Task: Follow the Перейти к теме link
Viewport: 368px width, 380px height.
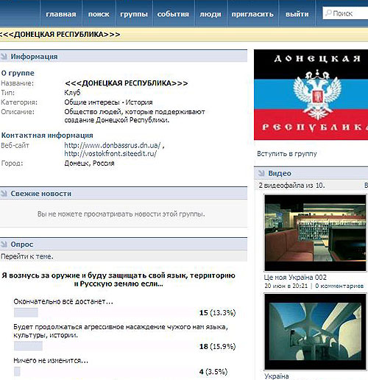Action: (27, 256)
